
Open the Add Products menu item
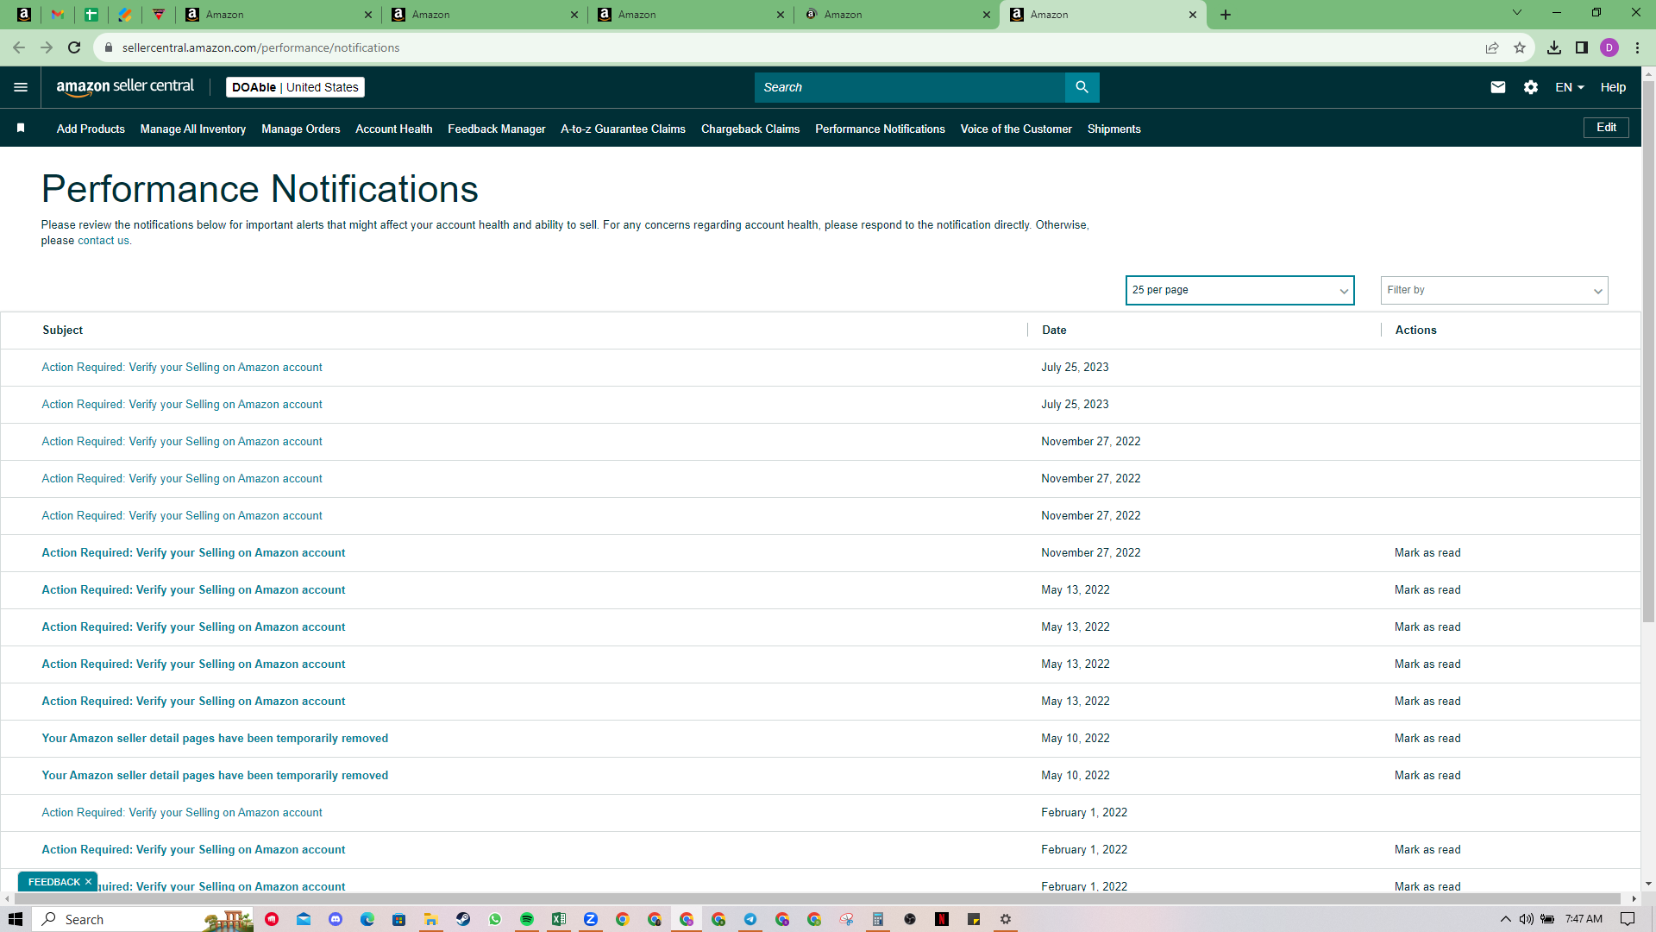pos(91,129)
